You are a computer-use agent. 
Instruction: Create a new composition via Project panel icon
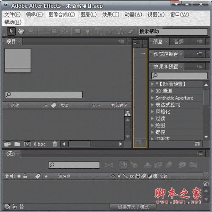point(28,144)
